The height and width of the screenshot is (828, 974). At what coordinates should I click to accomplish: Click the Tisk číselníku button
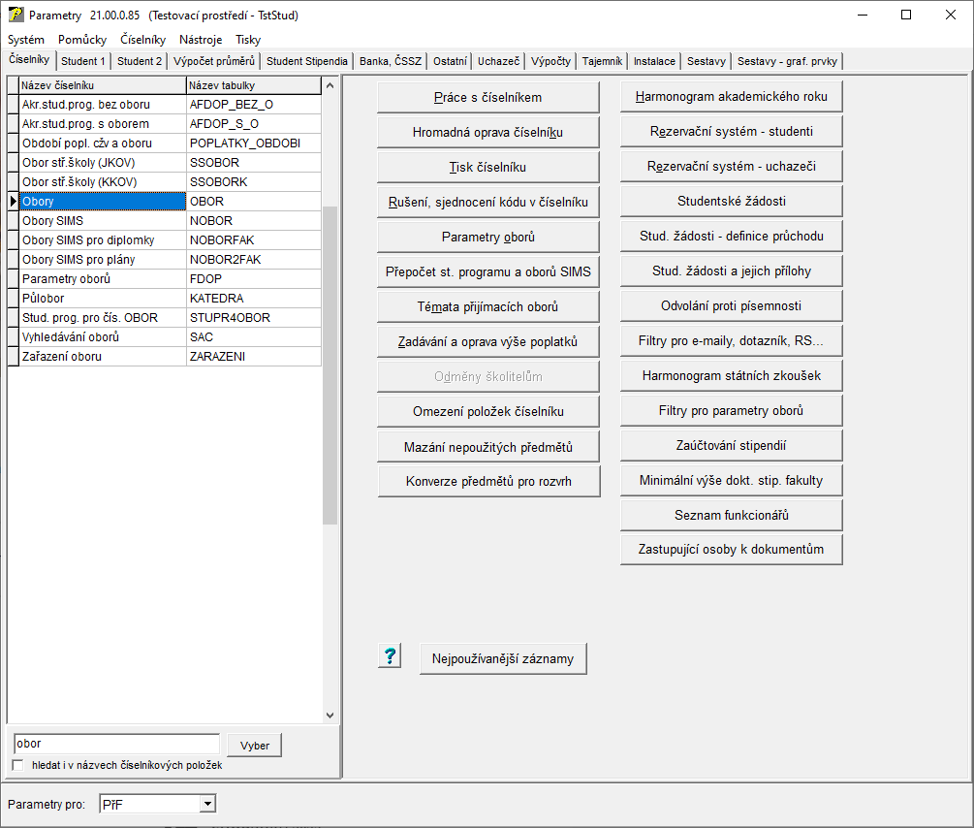pos(487,167)
